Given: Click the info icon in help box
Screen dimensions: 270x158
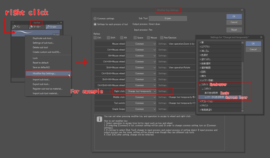Looking at the screenshot, I should coord(99,119).
